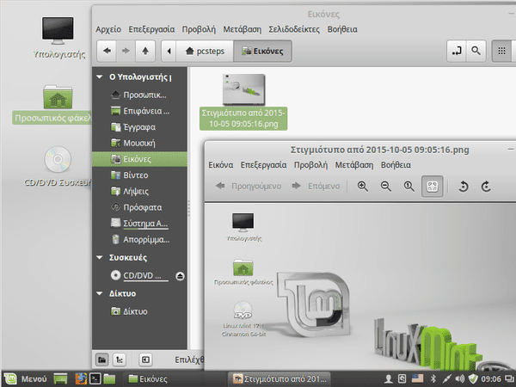Image resolution: width=516 pixels, height=387 pixels.
Task: Open the Σελιδοδείκτες menu
Action: pyautogui.click(x=294, y=29)
